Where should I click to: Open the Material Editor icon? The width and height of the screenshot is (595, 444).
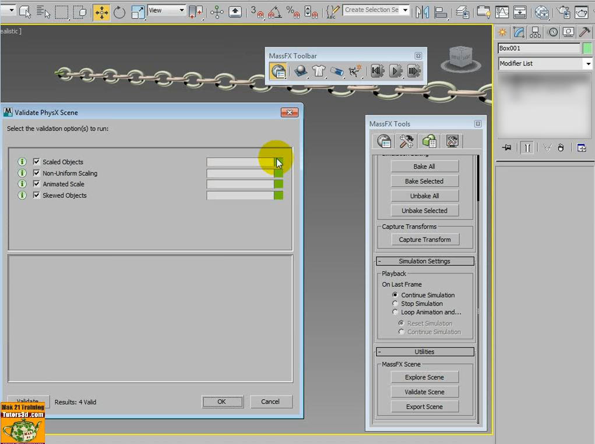point(541,12)
